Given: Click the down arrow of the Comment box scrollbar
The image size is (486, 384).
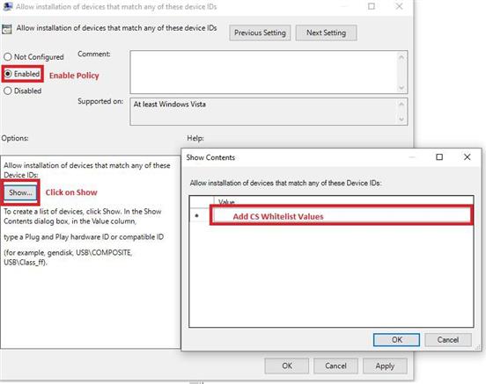Looking at the screenshot, I should click(x=401, y=88).
